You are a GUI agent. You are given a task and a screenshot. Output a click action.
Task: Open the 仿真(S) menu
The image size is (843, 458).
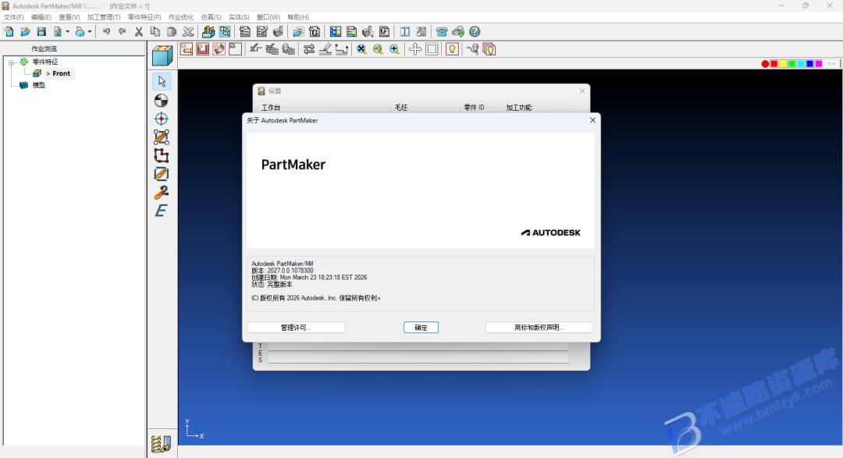point(212,17)
